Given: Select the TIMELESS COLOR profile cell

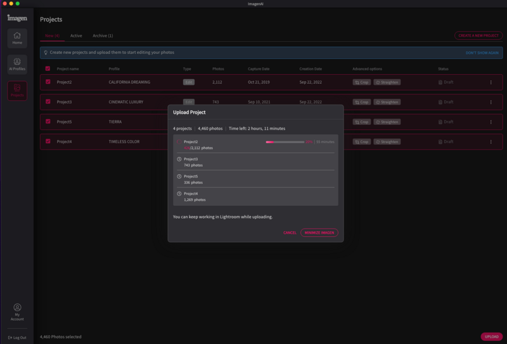Looking at the screenshot, I should tap(124, 142).
